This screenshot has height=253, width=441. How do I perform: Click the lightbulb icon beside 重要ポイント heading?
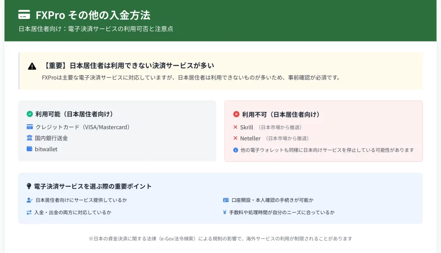[29, 186]
